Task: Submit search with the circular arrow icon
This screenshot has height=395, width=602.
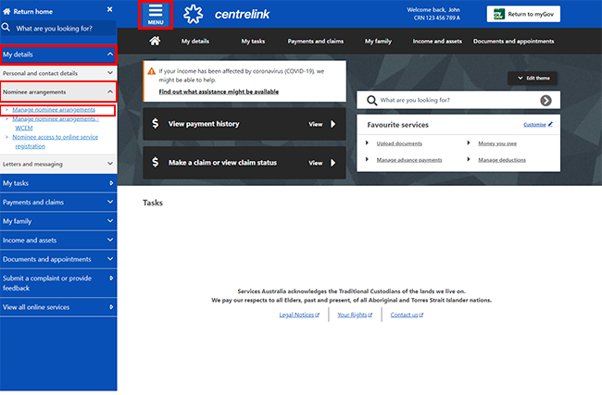Action: (546, 101)
